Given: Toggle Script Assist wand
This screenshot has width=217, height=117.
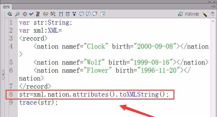Looking at the screenshot, I should click(204, 14).
